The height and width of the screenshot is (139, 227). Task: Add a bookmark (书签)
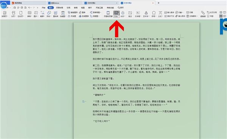(210, 16)
